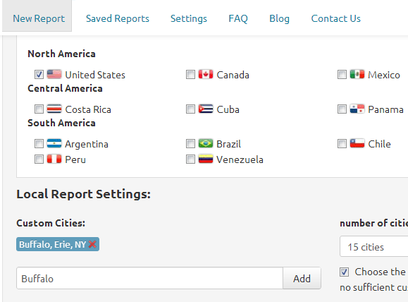Image resolution: width=408 pixels, height=302 pixels.
Task: Enable the Argentina checkbox
Action: coord(39,143)
